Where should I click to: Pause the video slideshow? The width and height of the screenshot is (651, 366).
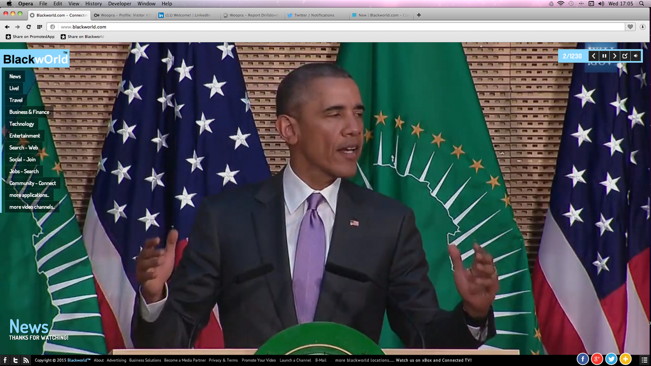tap(604, 55)
